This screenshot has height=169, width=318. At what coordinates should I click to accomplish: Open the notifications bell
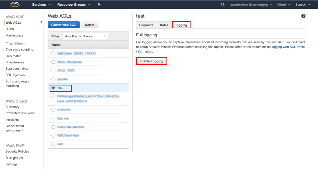(222, 5)
